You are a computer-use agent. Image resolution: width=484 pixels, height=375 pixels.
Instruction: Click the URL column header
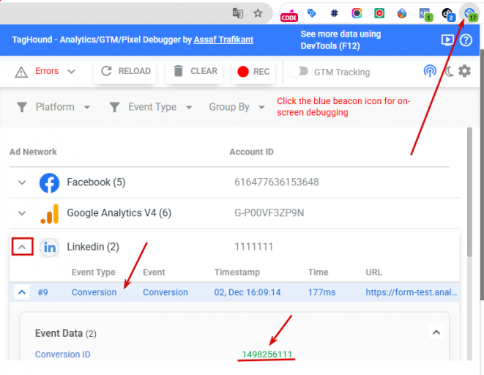[x=374, y=272]
